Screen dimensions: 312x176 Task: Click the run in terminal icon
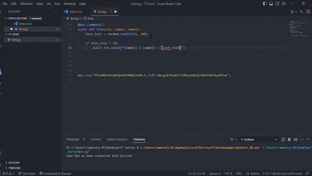tap(302, 12)
